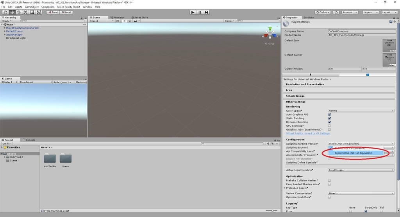This screenshot has width=400, height=217.
Task: Open the GameObject menu
Action: coord(32,7)
